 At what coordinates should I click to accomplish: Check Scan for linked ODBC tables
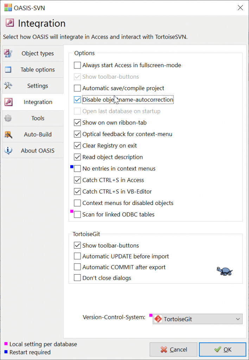click(77, 214)
